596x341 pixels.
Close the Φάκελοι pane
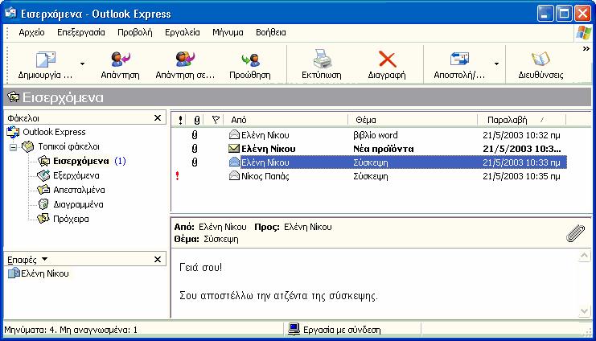pyautogui.click(x=158, y=118)
